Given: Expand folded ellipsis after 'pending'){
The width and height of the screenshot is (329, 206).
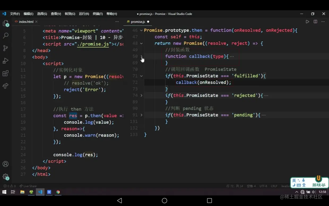Looking at the screenshot, I should [x=263, y=115].
